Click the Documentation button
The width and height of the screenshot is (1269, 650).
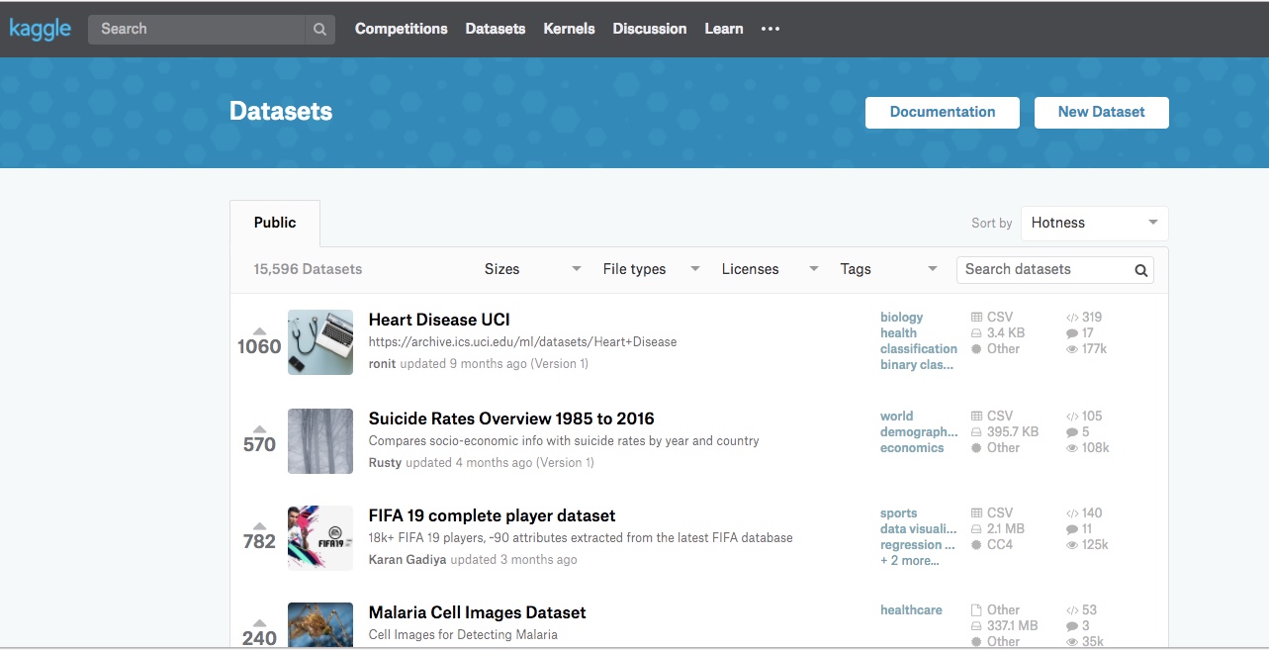(943, 112)
